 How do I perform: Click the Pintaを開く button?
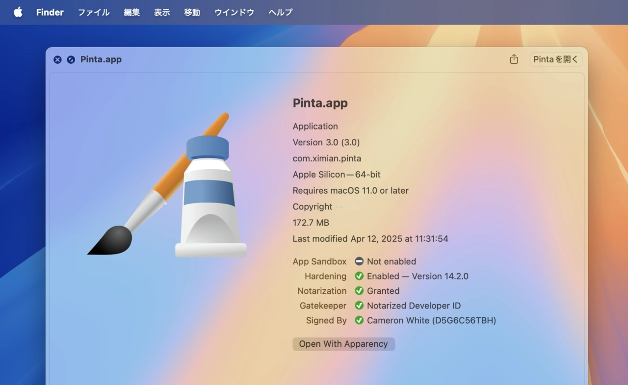(556, 59)
